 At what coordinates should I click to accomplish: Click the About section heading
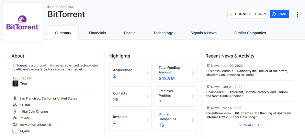tap(18, 56)
